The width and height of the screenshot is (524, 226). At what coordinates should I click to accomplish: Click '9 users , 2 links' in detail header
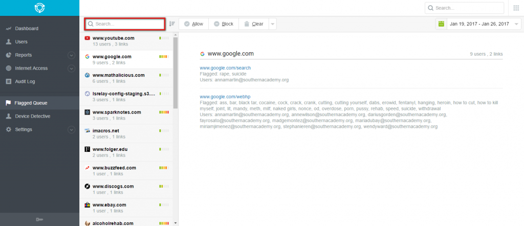tap(486, 54)
